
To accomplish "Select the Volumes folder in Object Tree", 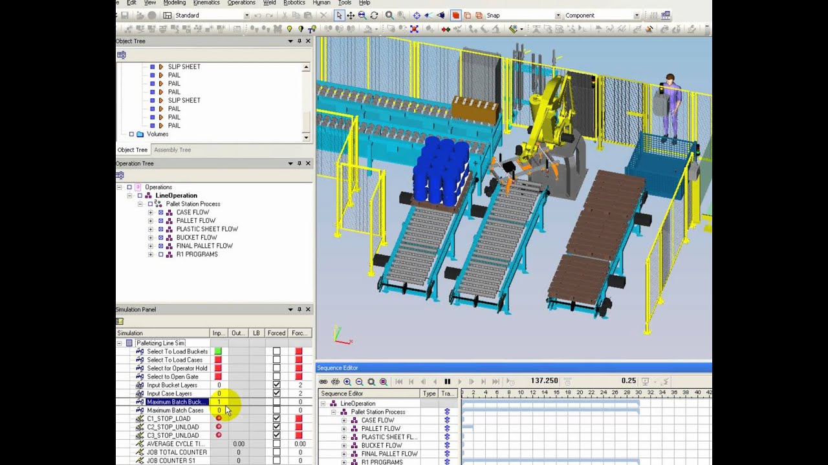I will pyautogui.click(x=157, y=134).
